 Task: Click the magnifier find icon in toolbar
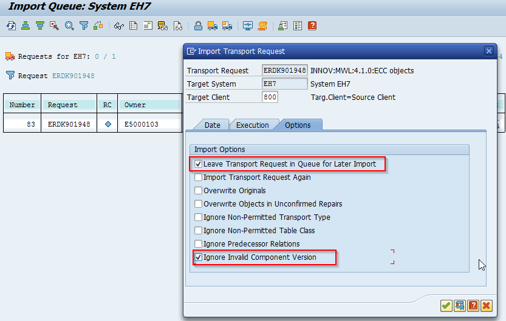[69, 25]
